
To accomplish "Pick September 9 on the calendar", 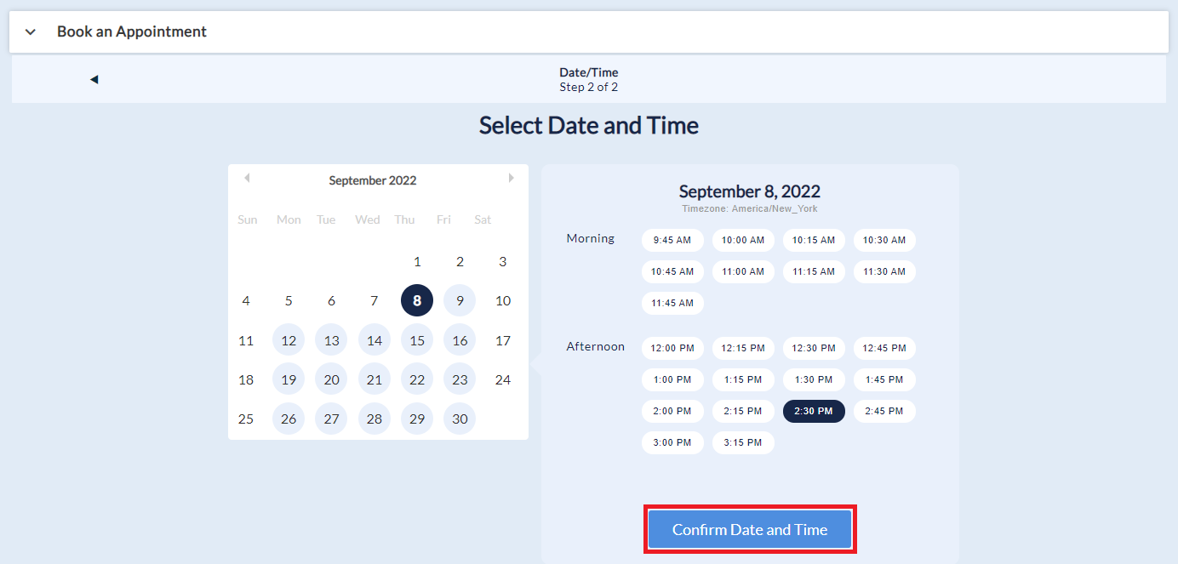I will 460,300.
